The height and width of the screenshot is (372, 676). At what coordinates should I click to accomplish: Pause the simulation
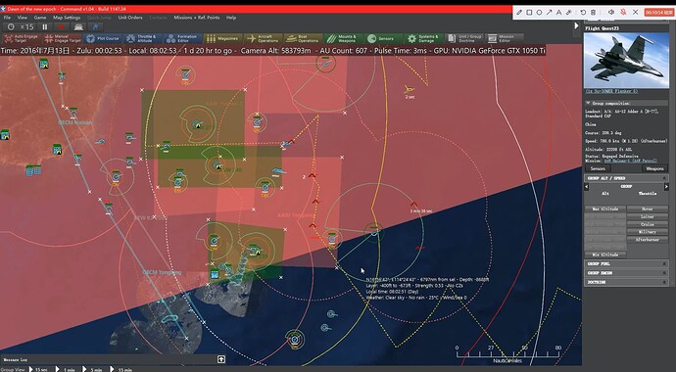click(x=45, y=27)
